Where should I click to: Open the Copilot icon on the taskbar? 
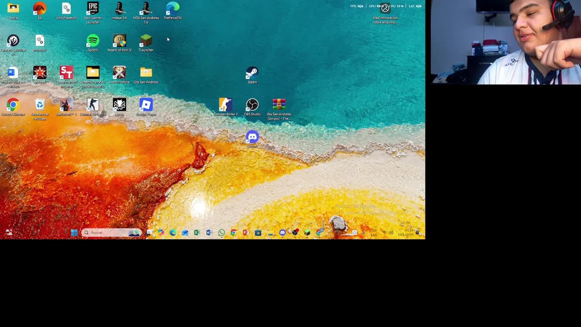[x=161, y=233]
